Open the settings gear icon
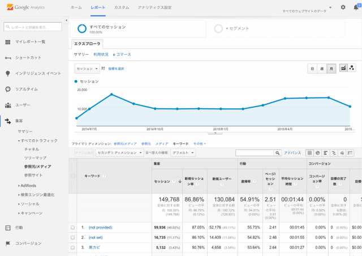This screenshot has height=256, width=362. pos(343,7)
